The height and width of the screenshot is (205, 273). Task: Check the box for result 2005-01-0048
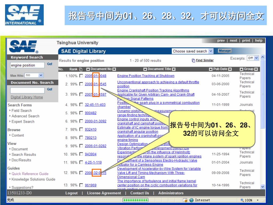click(81, 76)
